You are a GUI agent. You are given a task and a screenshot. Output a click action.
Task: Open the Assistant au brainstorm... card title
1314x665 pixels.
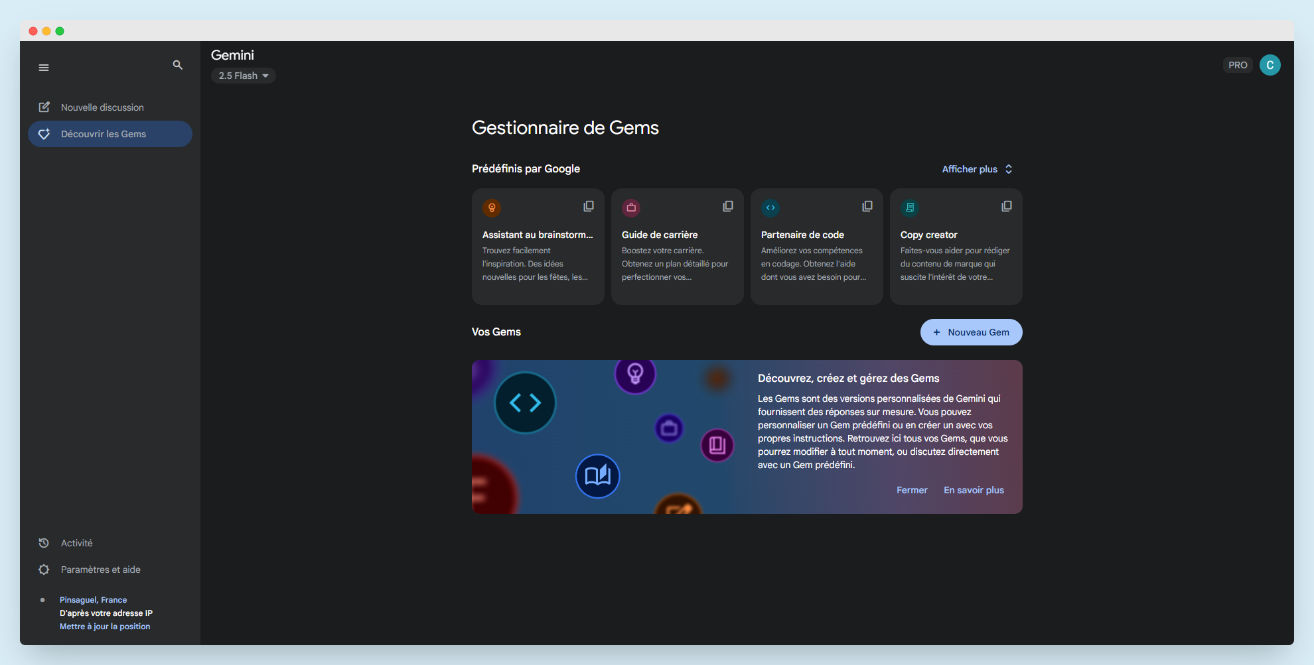(x=538, y=235)
